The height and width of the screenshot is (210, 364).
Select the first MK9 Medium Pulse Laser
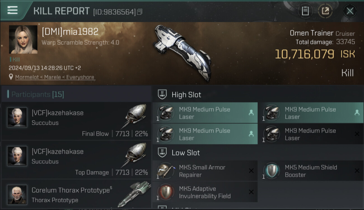[x=205, y=113]
